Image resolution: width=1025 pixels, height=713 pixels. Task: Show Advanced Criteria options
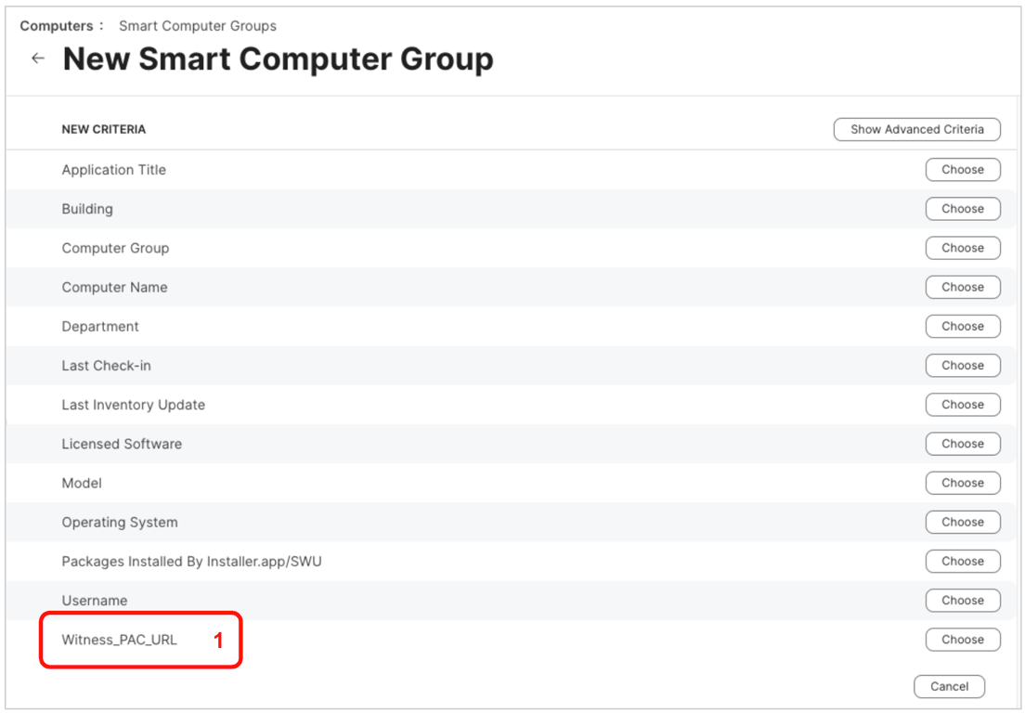coord(916,130)
